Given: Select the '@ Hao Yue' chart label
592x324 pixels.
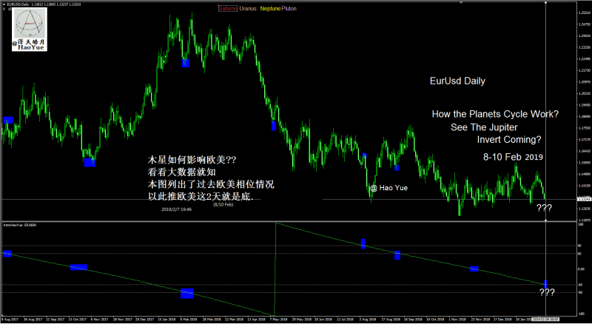Looking at the screenshot, I should pos(389,188).
